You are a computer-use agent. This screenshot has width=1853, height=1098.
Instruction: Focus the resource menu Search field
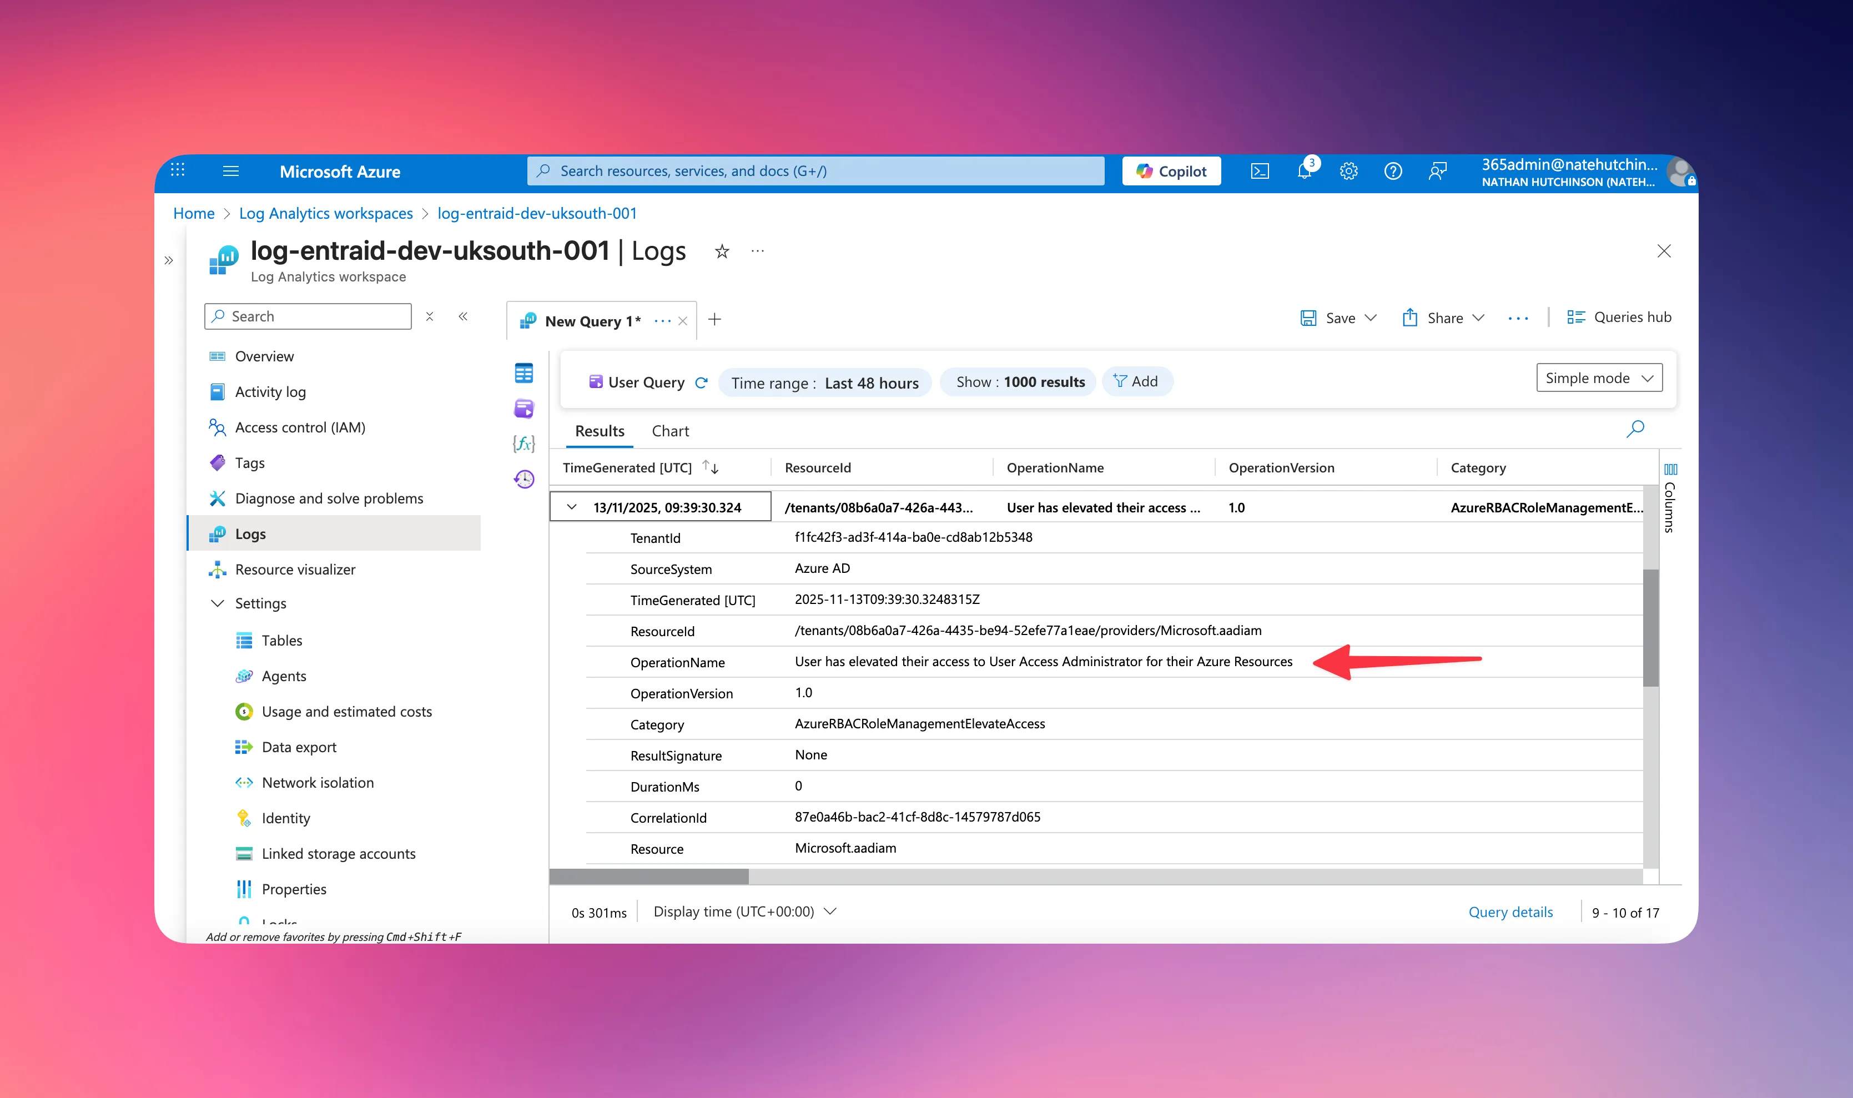click(x=308, y=316)
